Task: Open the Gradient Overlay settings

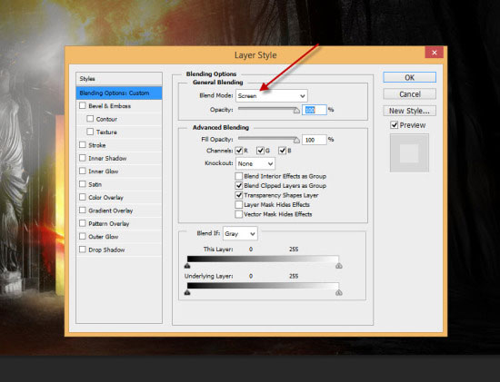Action: click(x=111, y=211)
